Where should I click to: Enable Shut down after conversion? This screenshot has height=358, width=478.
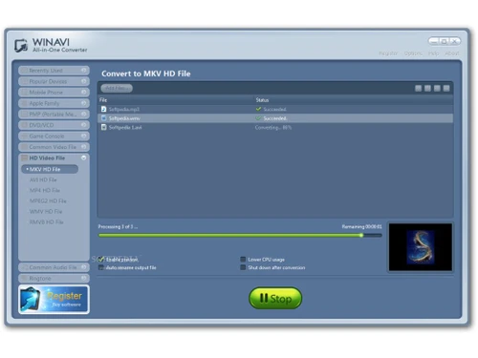(243, 267)
